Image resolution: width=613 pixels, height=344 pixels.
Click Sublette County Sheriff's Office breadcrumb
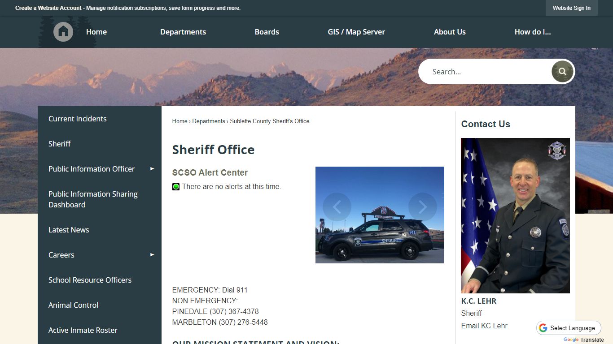click(270, 121)
